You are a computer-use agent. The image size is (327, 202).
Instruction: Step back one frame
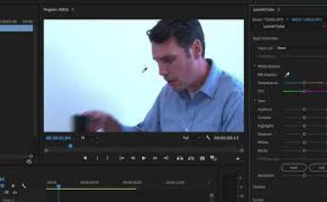(133, 158)
